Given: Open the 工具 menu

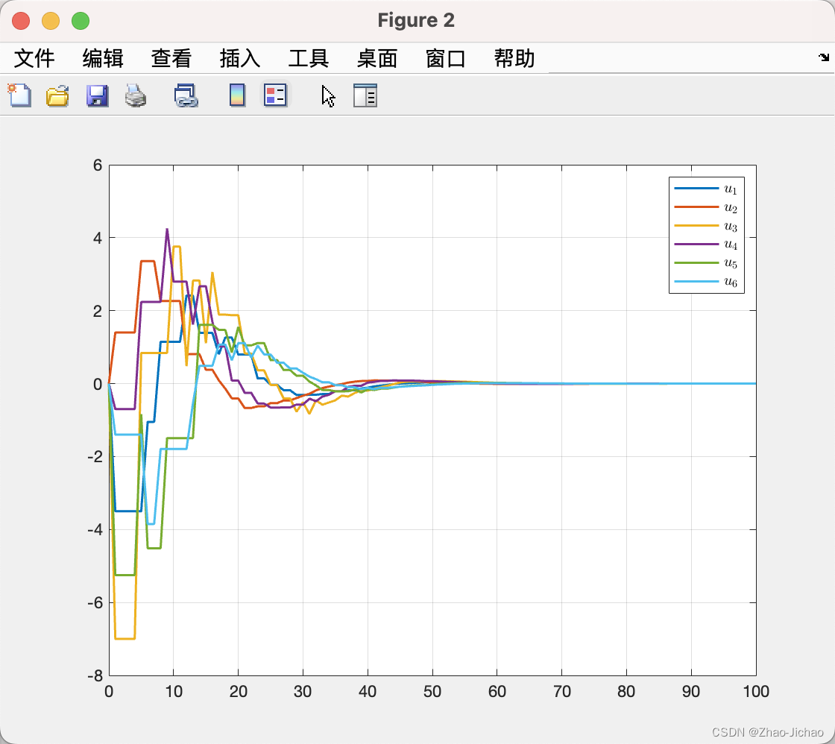Looking at the screenshot, I should point(309,58).
